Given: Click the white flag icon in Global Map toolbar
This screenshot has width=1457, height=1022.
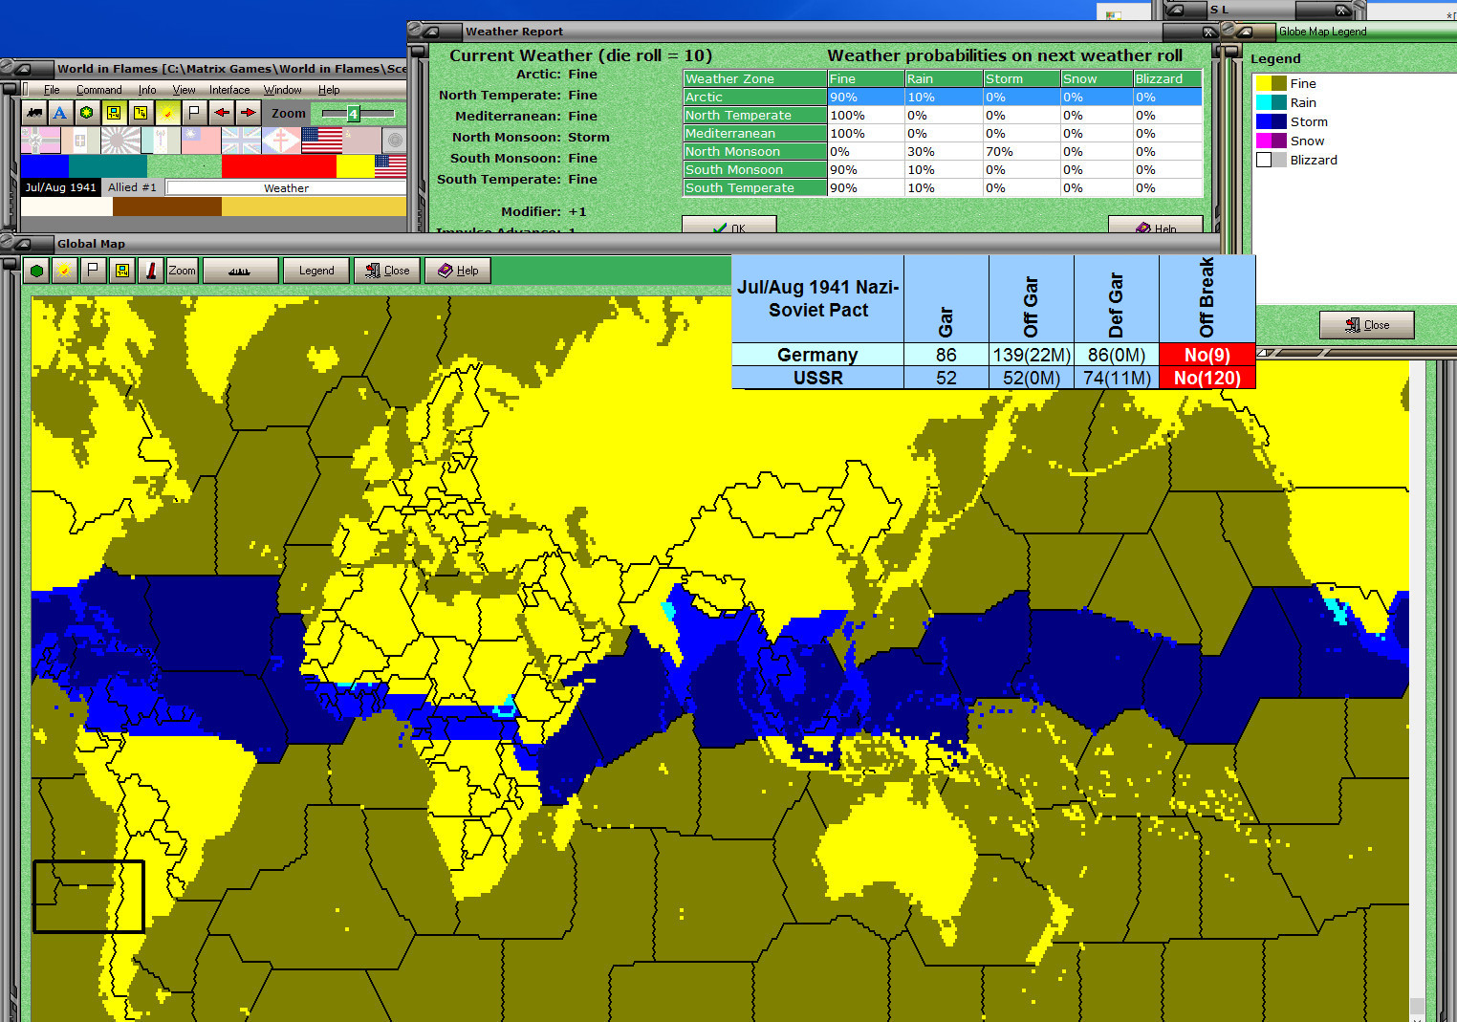Looking at the screenshot, I should click(x=93, y=271).
